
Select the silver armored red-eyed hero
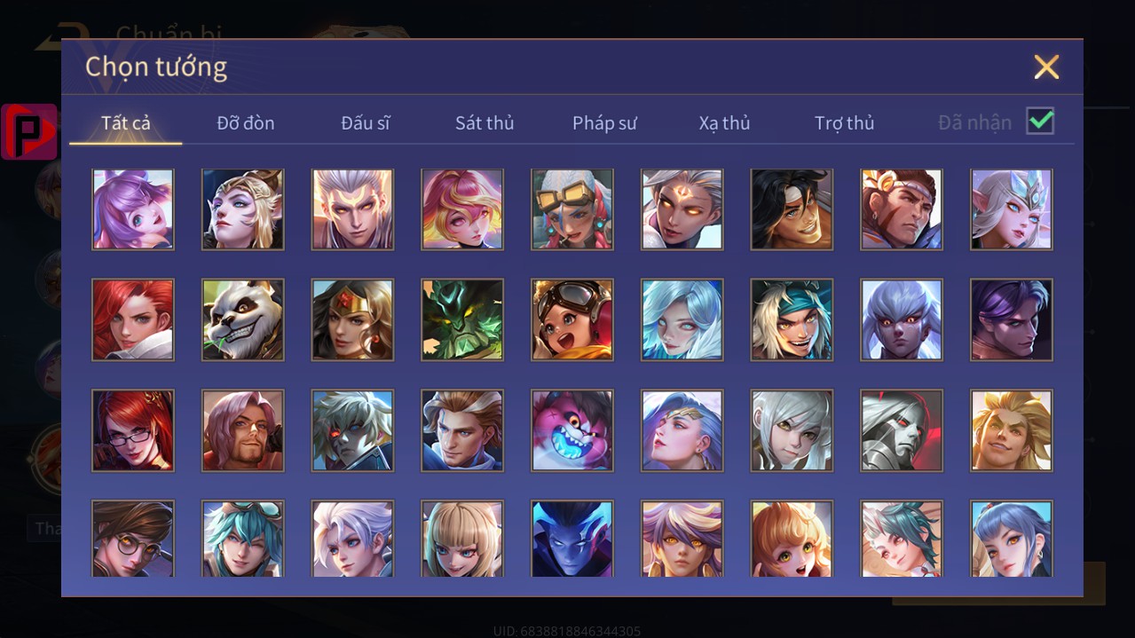click(902, 429)
